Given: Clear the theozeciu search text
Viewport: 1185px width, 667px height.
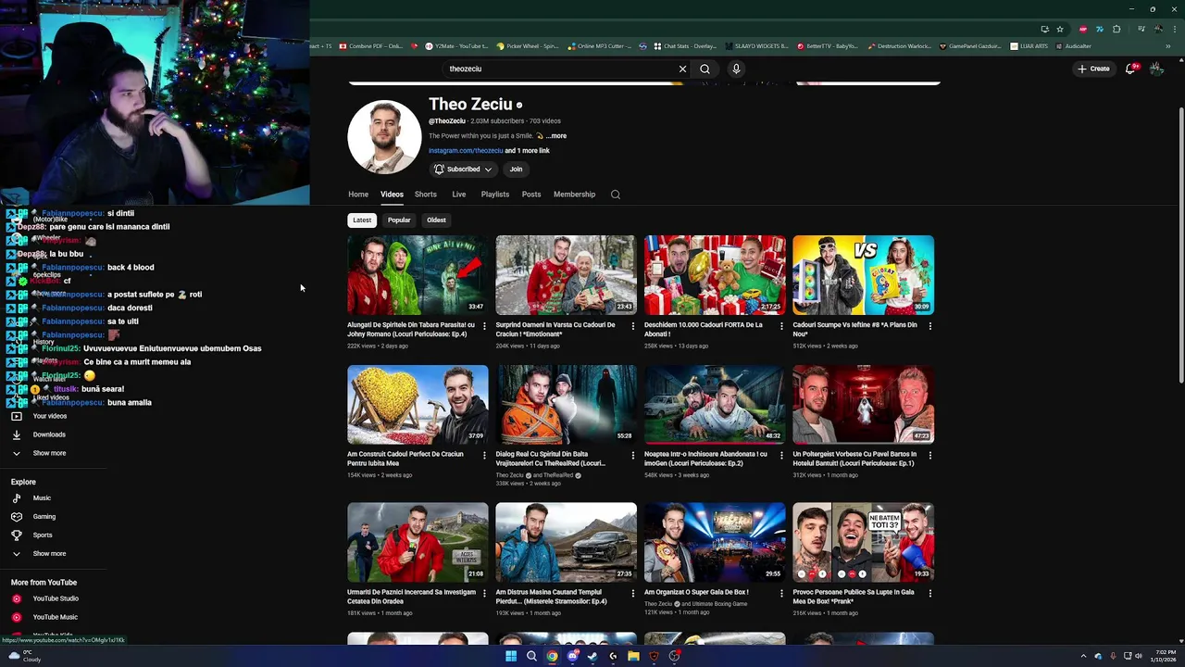Looking at the screenshot, I should (x=682, y=69).
